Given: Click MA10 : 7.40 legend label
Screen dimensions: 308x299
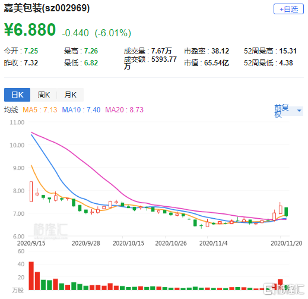Looking at the screenshot, I should 81,110.
